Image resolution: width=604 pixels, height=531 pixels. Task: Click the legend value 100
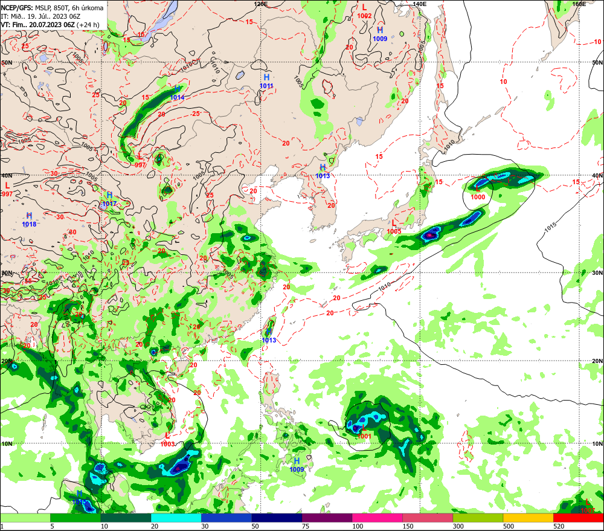[x=358, y=526]
